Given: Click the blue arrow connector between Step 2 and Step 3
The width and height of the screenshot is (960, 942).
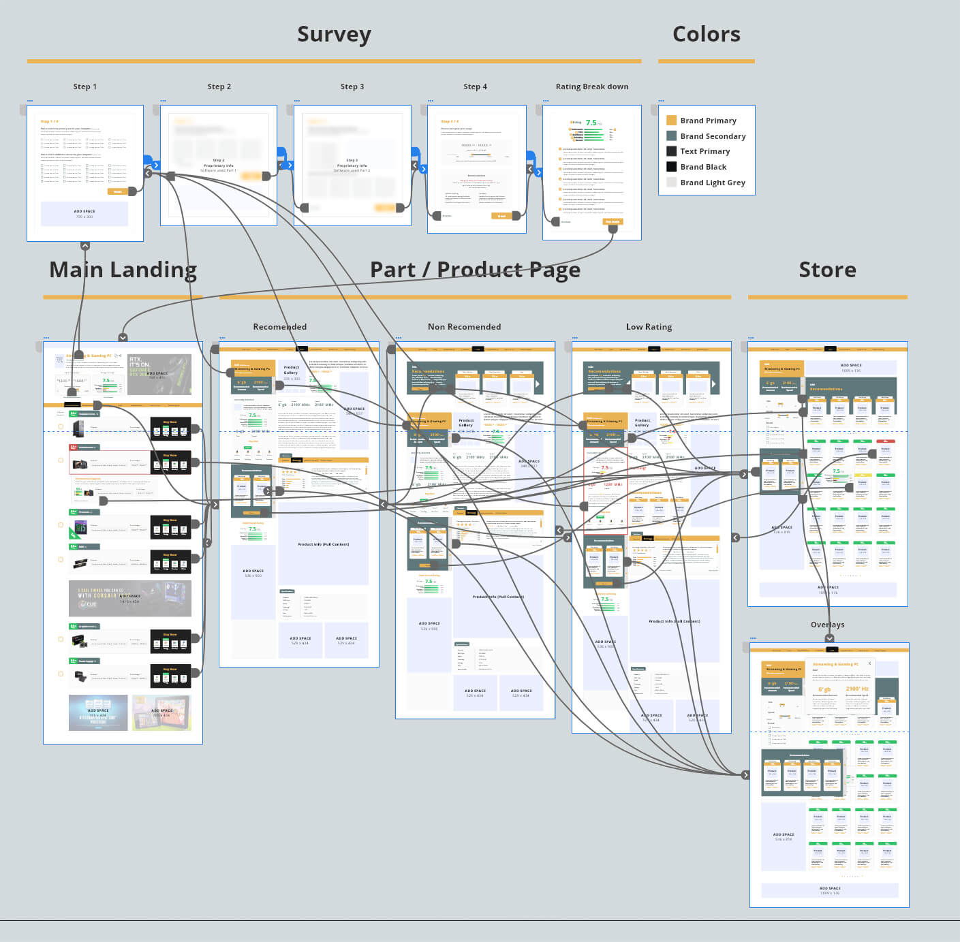Looking at the screenshot, I should pos(290,165).
